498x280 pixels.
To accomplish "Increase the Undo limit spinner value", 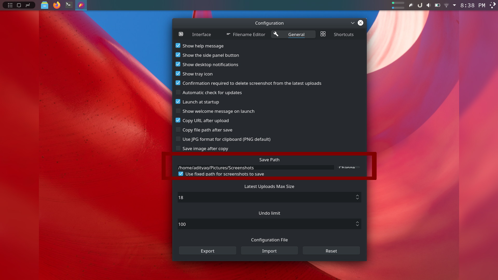I will [x=357, y=222].
